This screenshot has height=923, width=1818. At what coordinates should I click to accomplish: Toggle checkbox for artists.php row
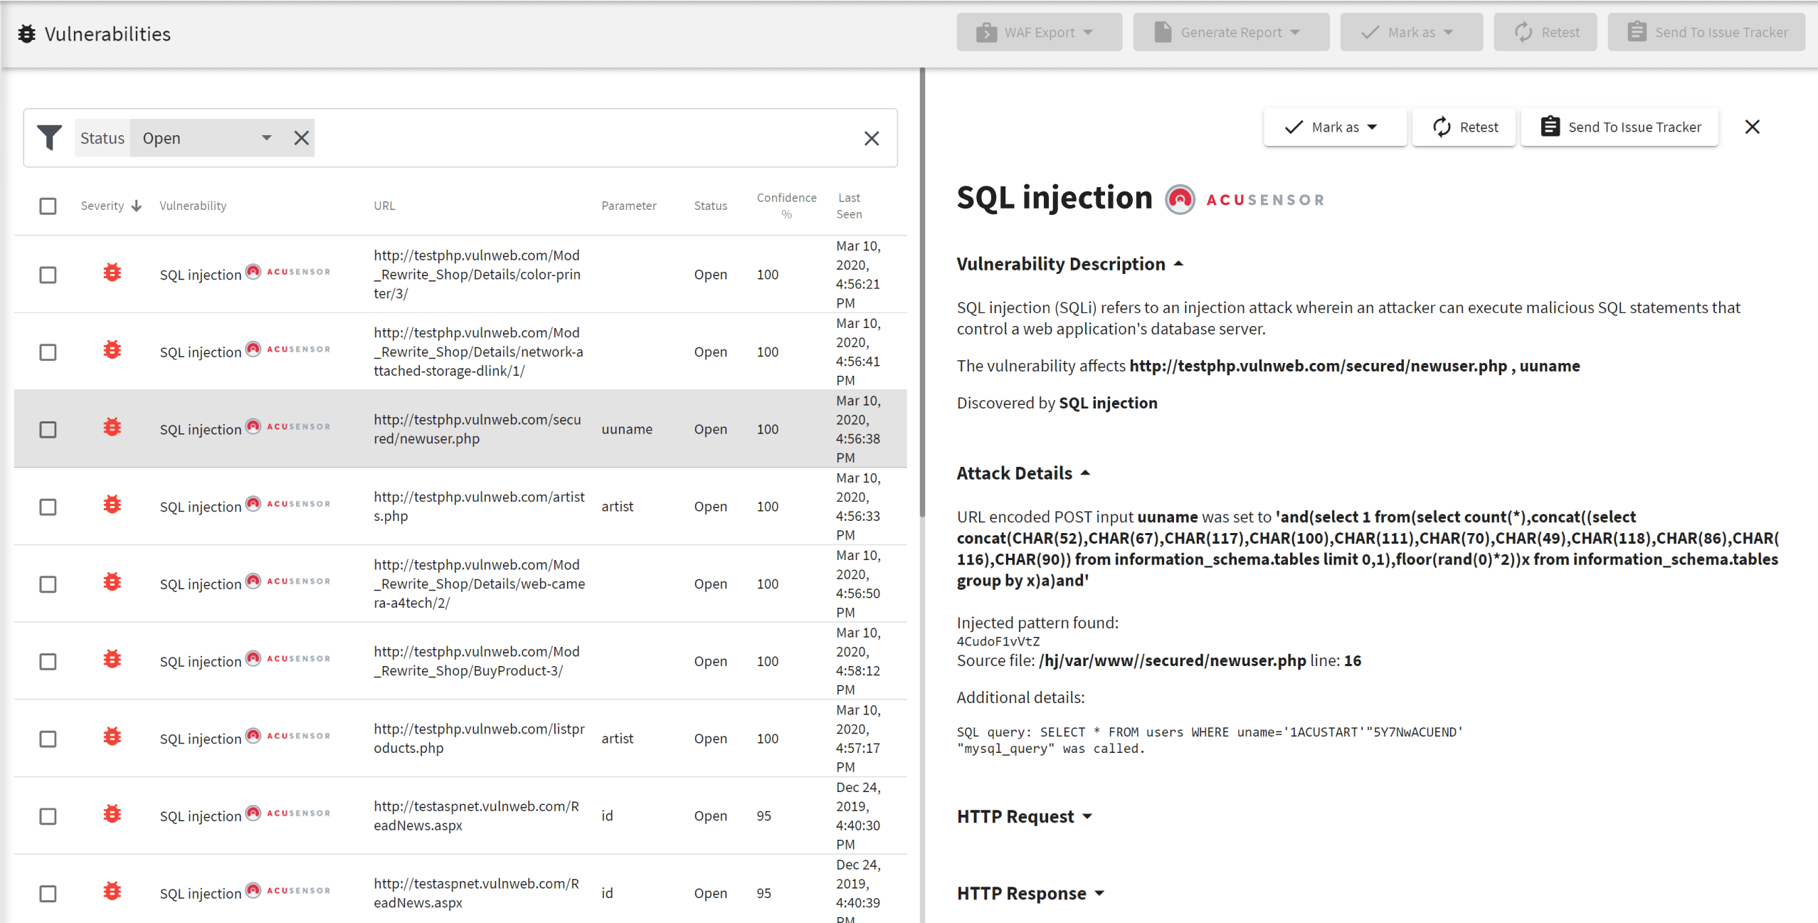point(48,507)
